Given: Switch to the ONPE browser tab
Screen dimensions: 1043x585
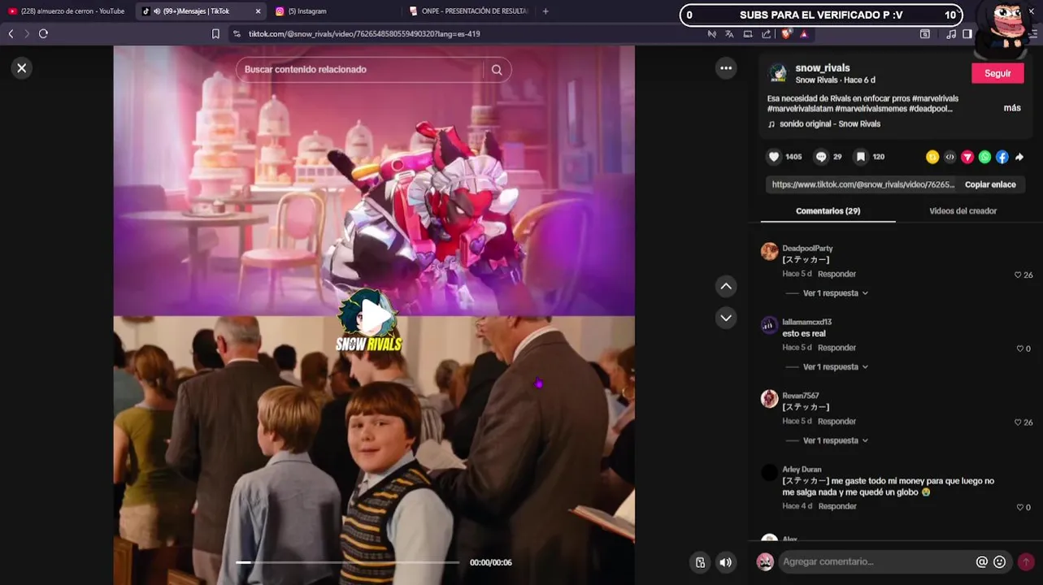Looking at the screenshot, I should (468, 11).
